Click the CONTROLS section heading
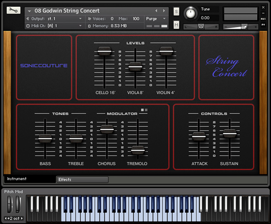Image resolution: width=271 pixels, height=224 pixels. tap(214, 114)
